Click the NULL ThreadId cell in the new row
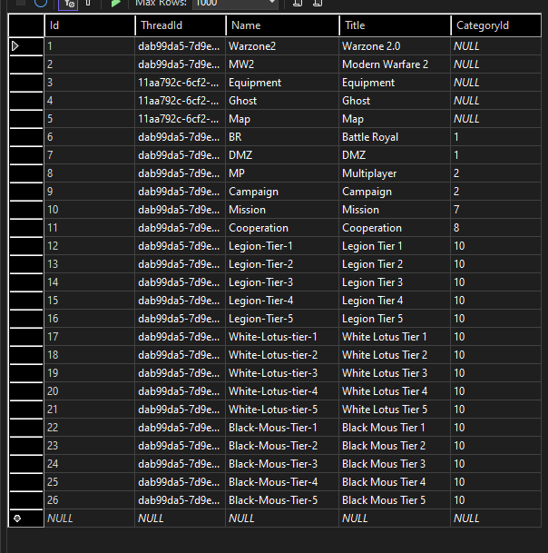 point(180,518)
